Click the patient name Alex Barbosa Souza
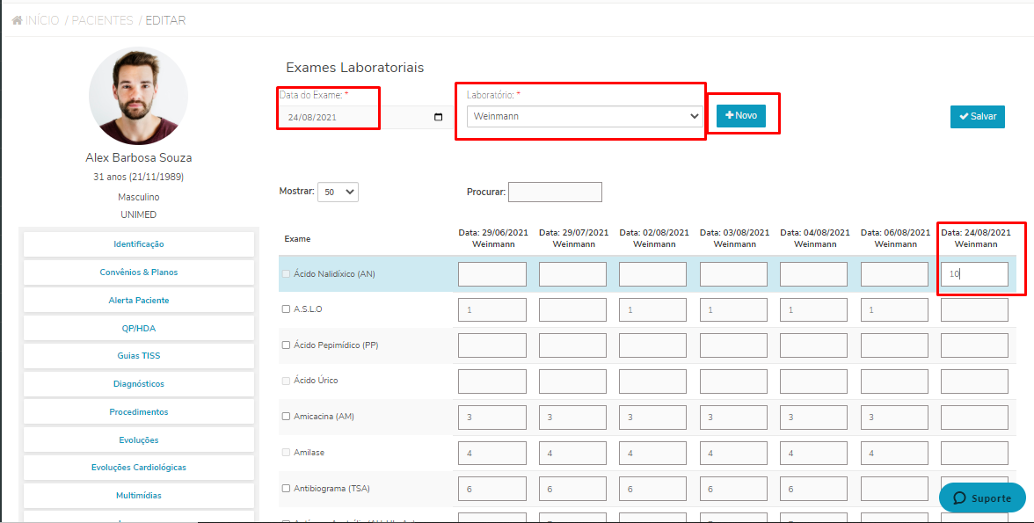Screen dimensions: 1034x523 [139, 157]
